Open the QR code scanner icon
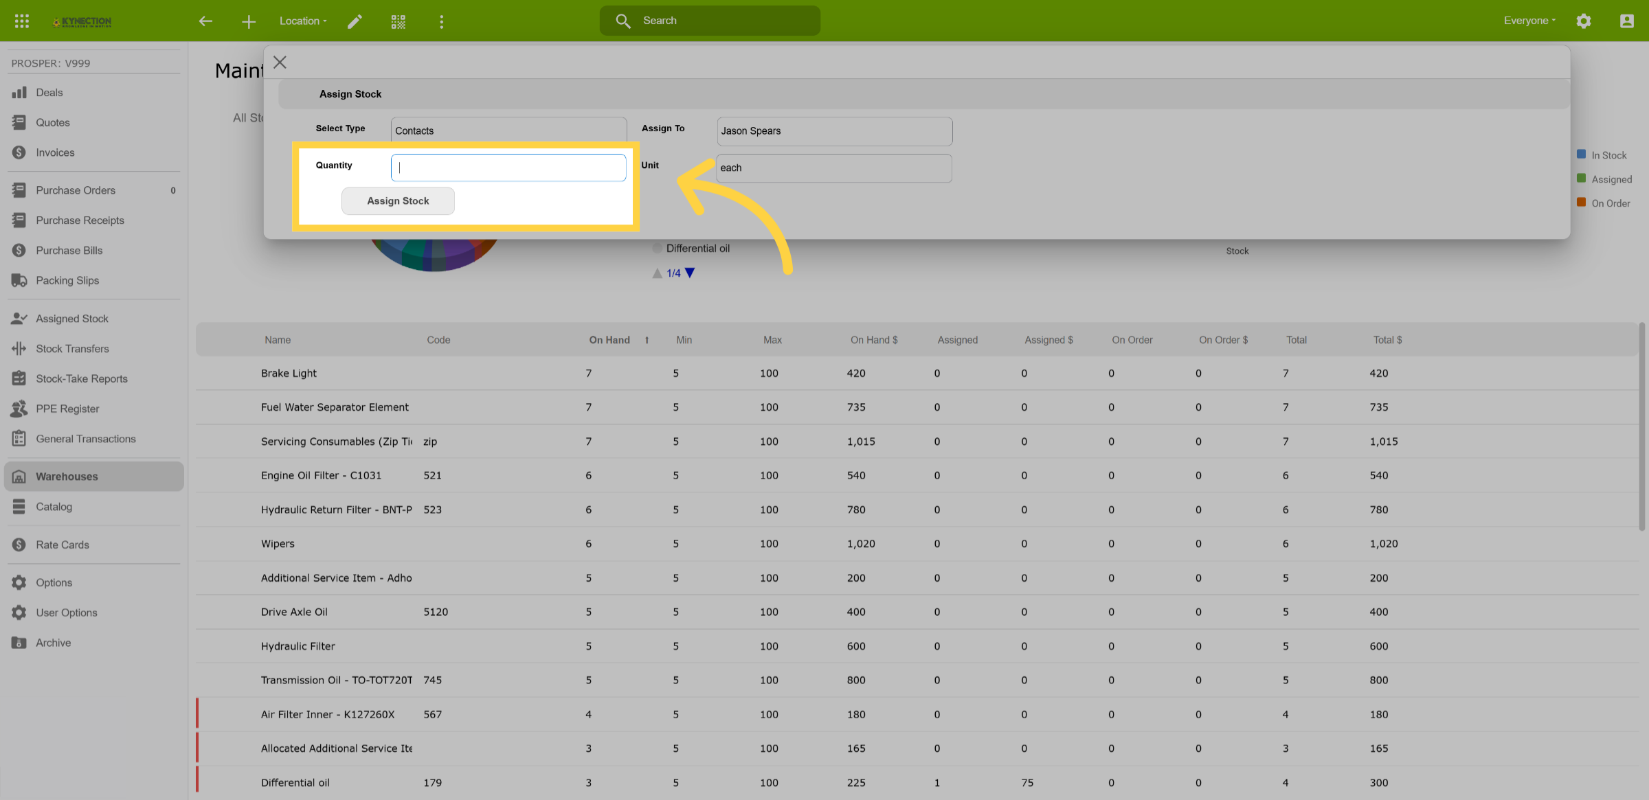 (399, 21)
